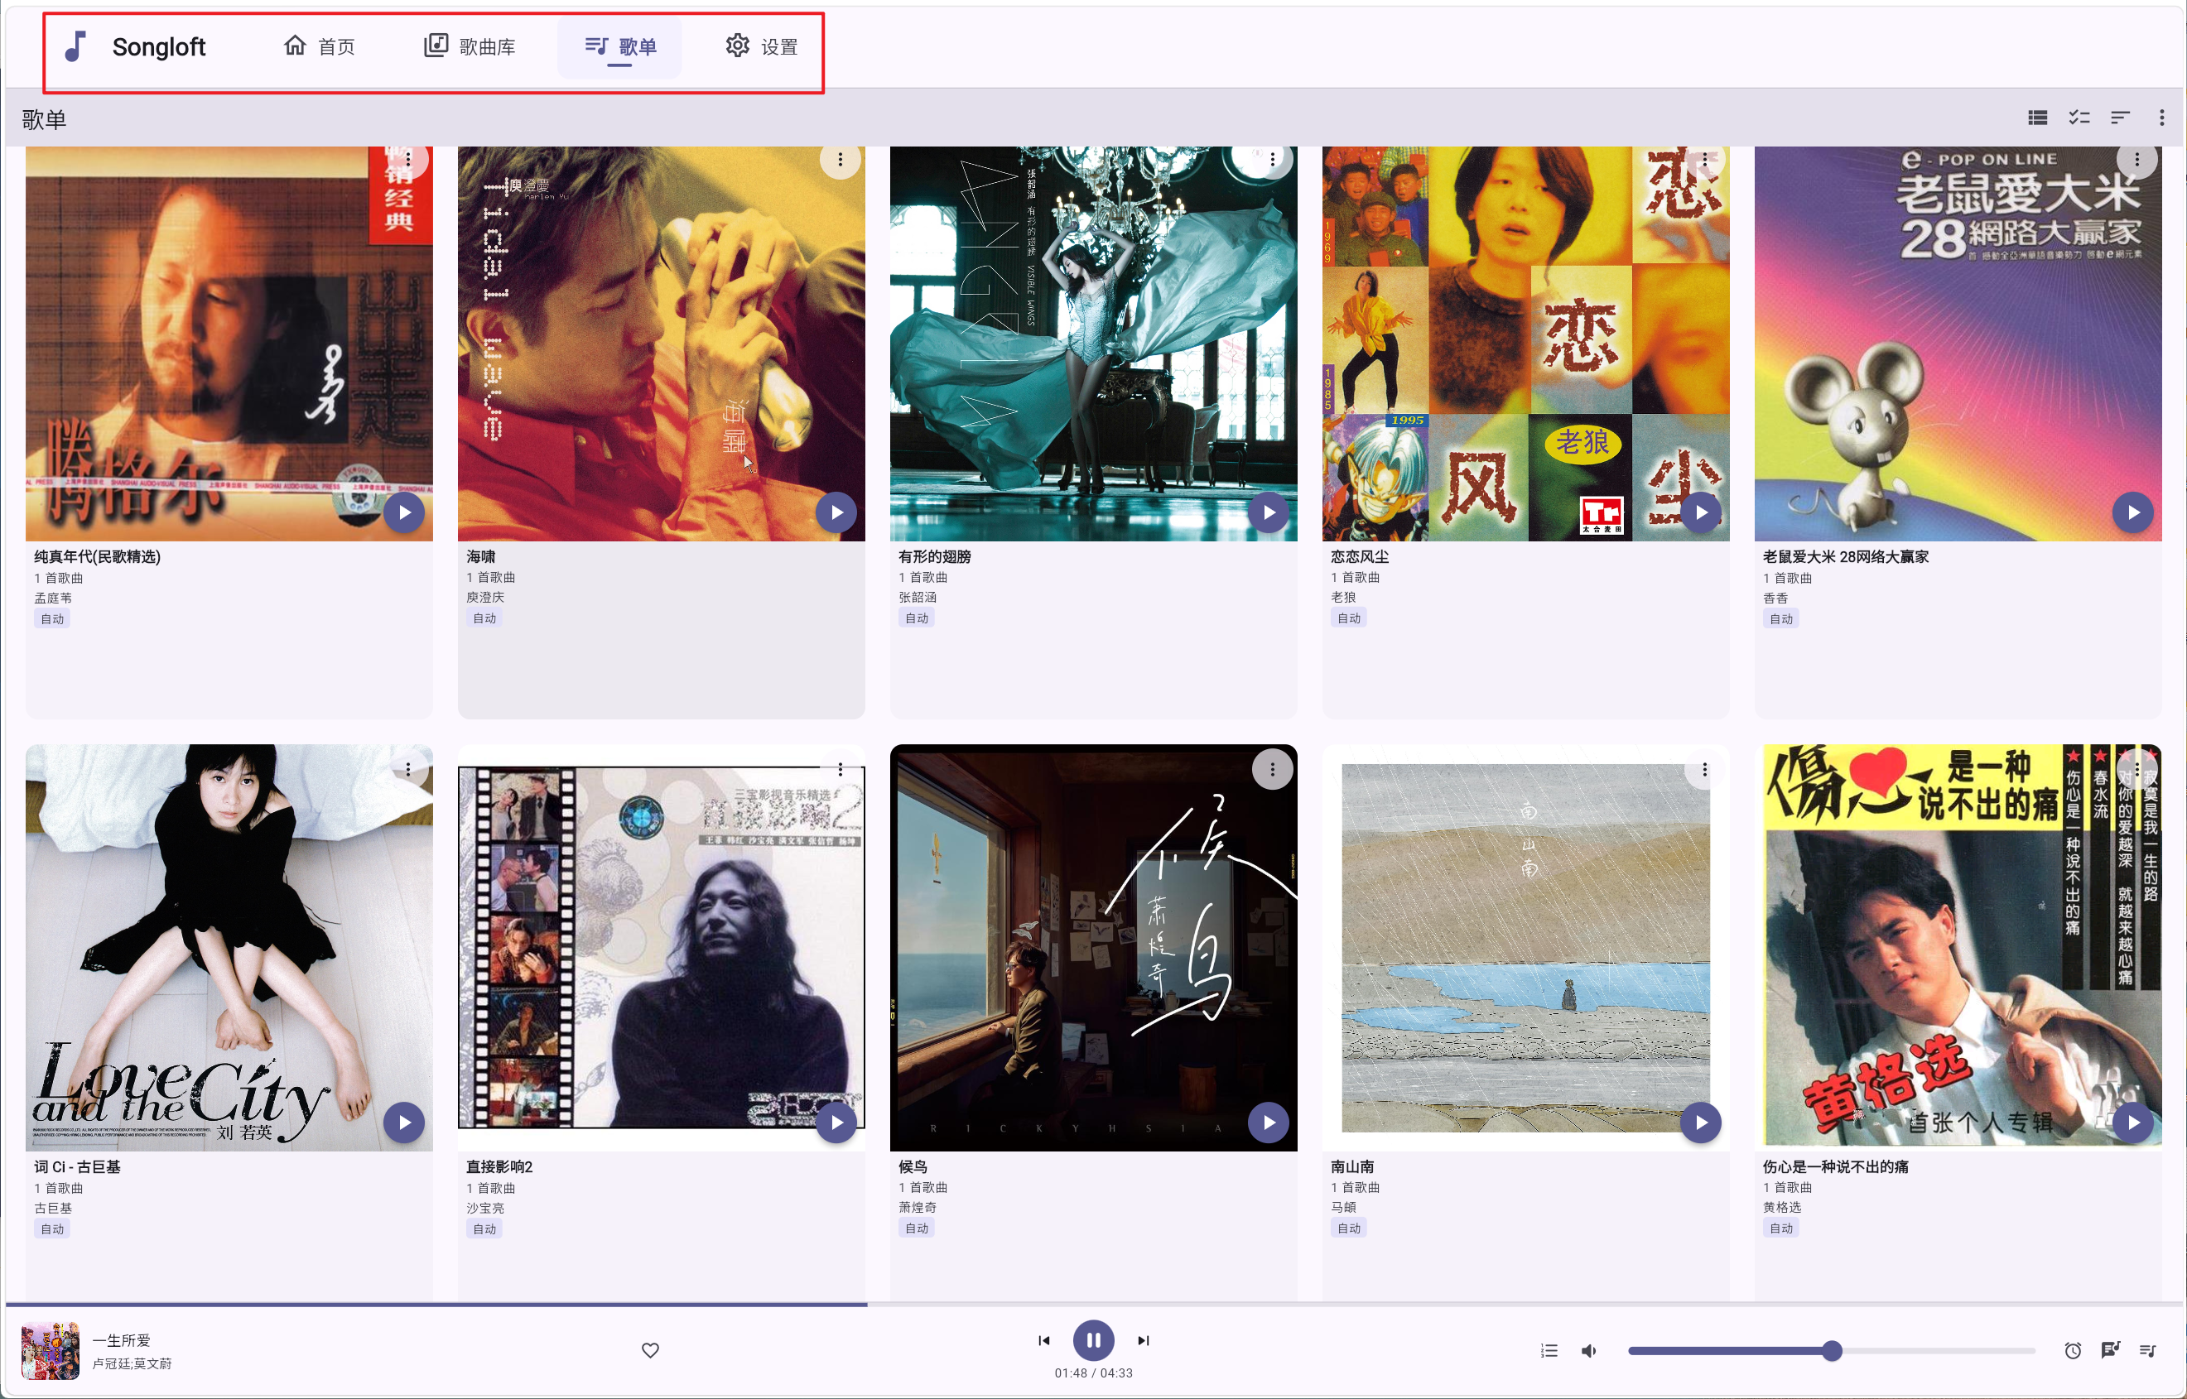The image size is (2187, 1399).
Task: Click artist name 张韶涵
Action: (x=918, y=597)
